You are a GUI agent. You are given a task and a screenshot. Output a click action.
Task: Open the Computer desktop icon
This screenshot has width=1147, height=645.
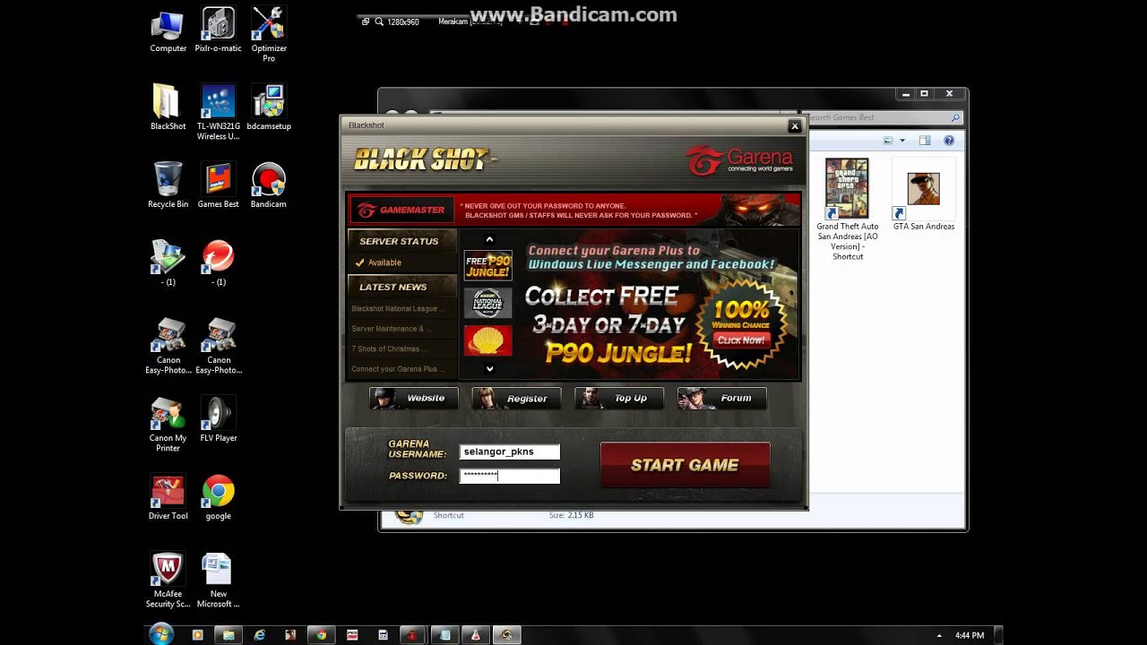[168, 30]
